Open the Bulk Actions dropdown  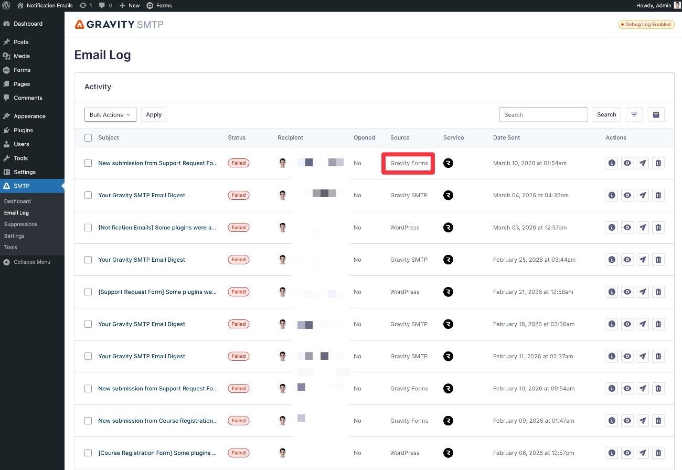pos(110,115)
